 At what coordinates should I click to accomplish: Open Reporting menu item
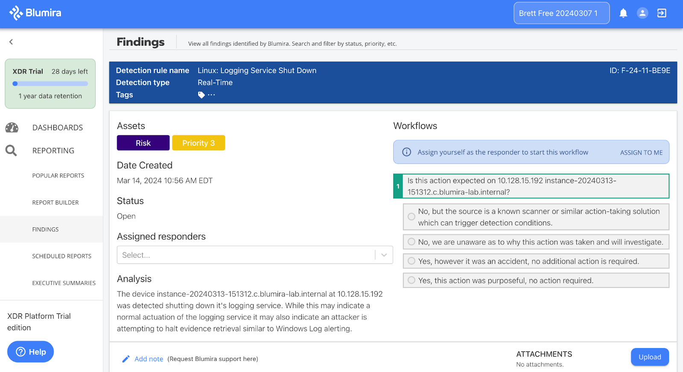point(53,151)
